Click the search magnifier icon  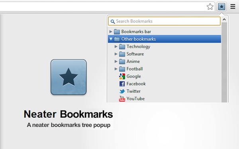point(113,21)
